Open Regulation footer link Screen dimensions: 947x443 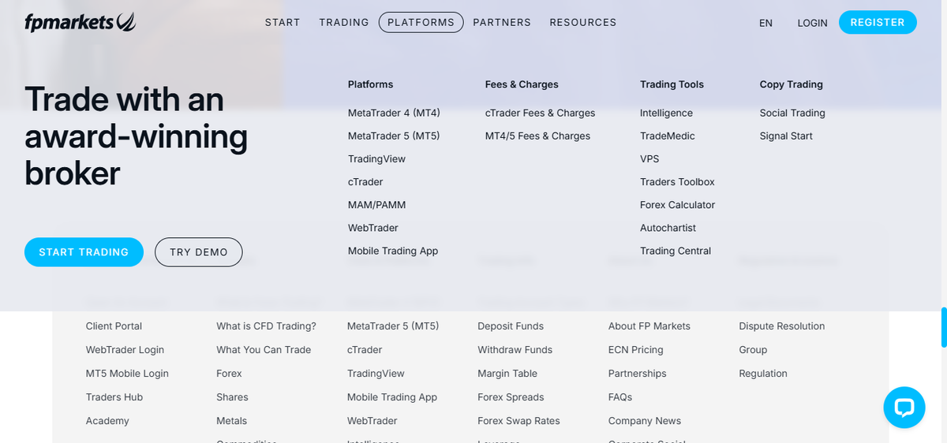[763, 373]
